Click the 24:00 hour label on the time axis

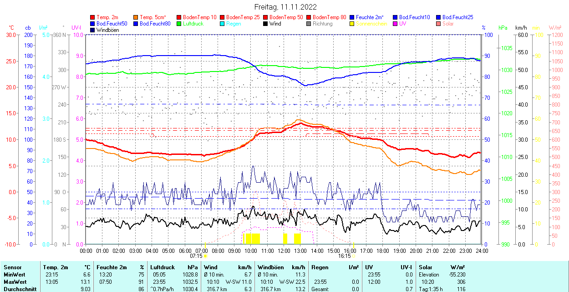[482, 251]
